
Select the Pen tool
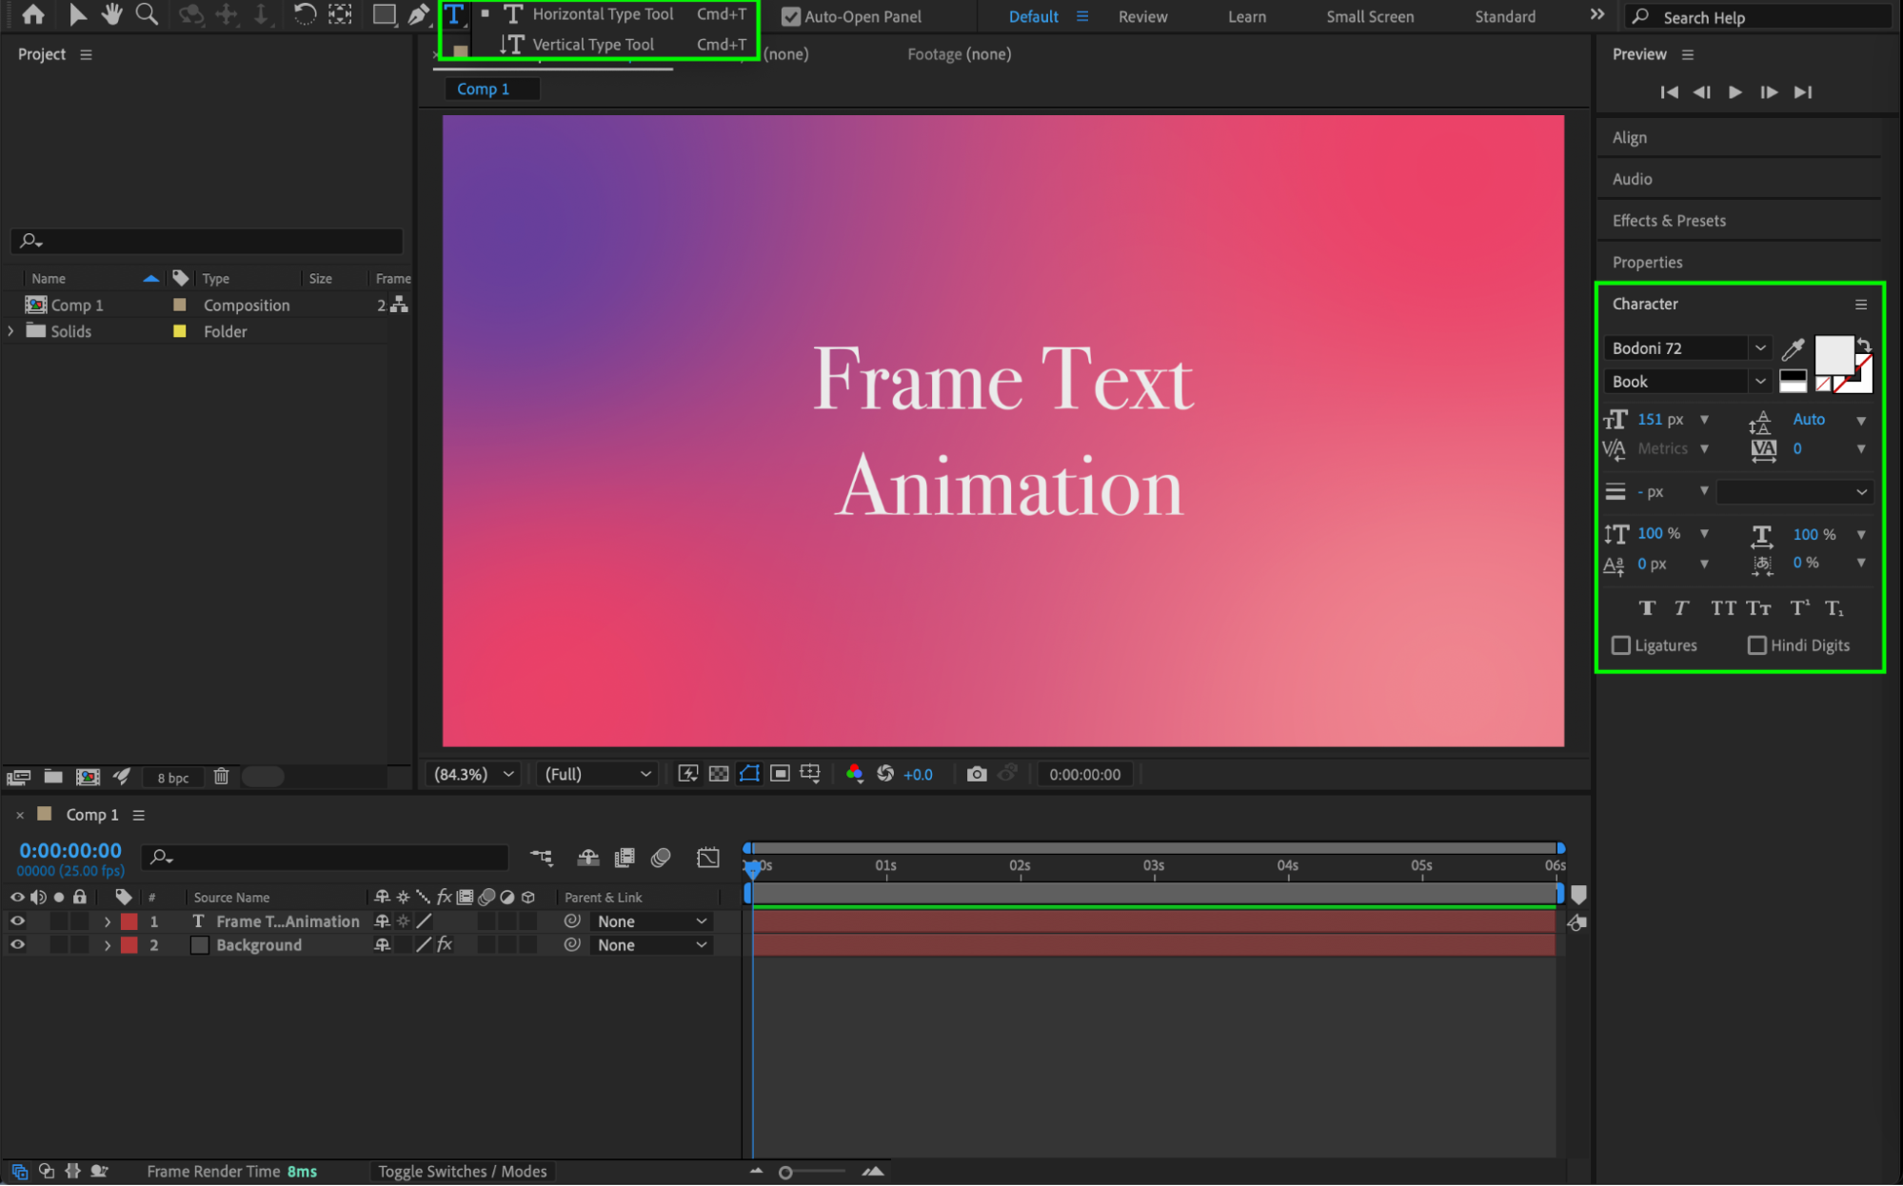pos(418,14)
